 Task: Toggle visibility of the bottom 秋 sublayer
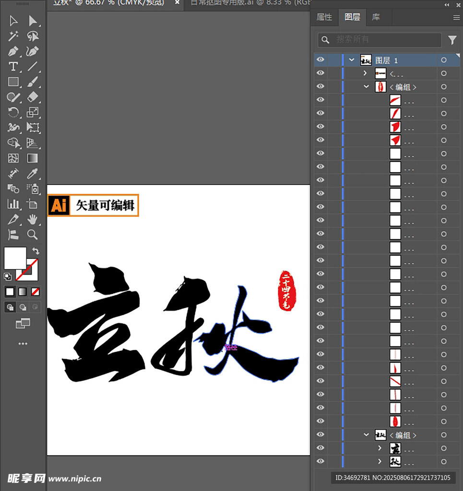coord(321,461)
